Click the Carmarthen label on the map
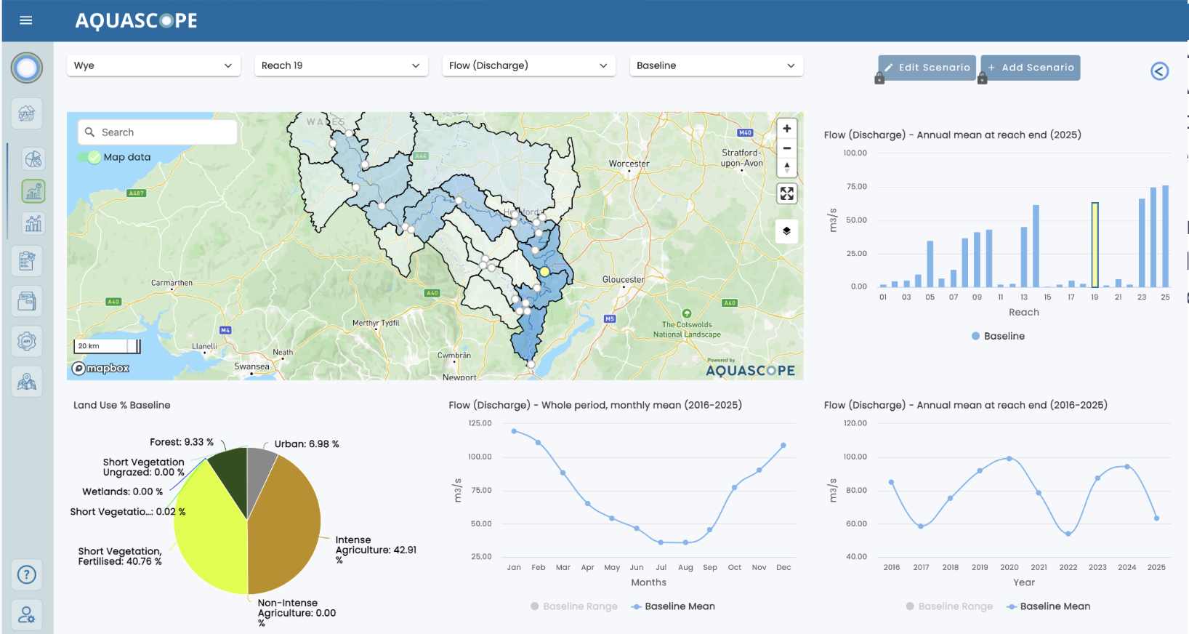 pyautogui.click(x=172, y=283)
